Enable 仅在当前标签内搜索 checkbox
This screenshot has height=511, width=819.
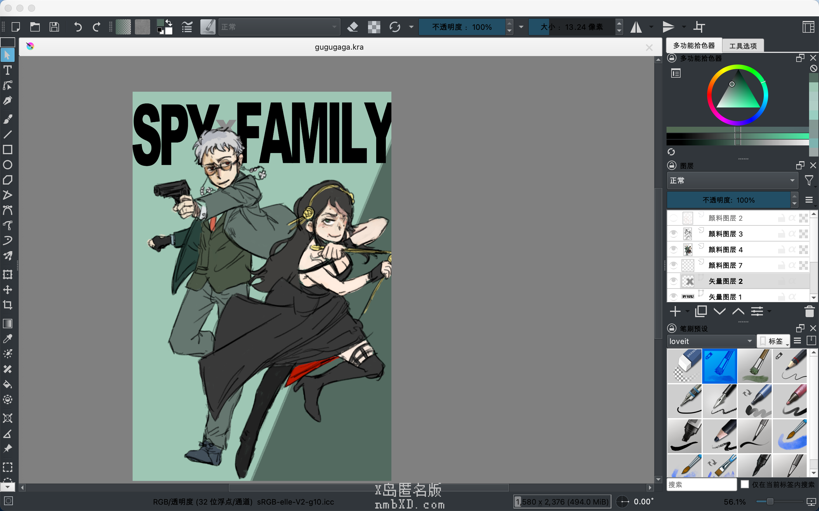click(x=745, y=484)
